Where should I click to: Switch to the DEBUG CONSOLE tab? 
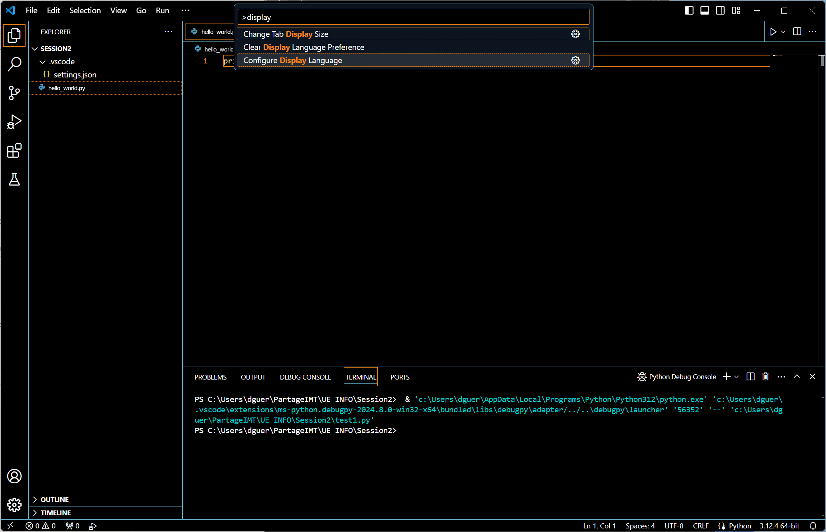pos(306,377)
